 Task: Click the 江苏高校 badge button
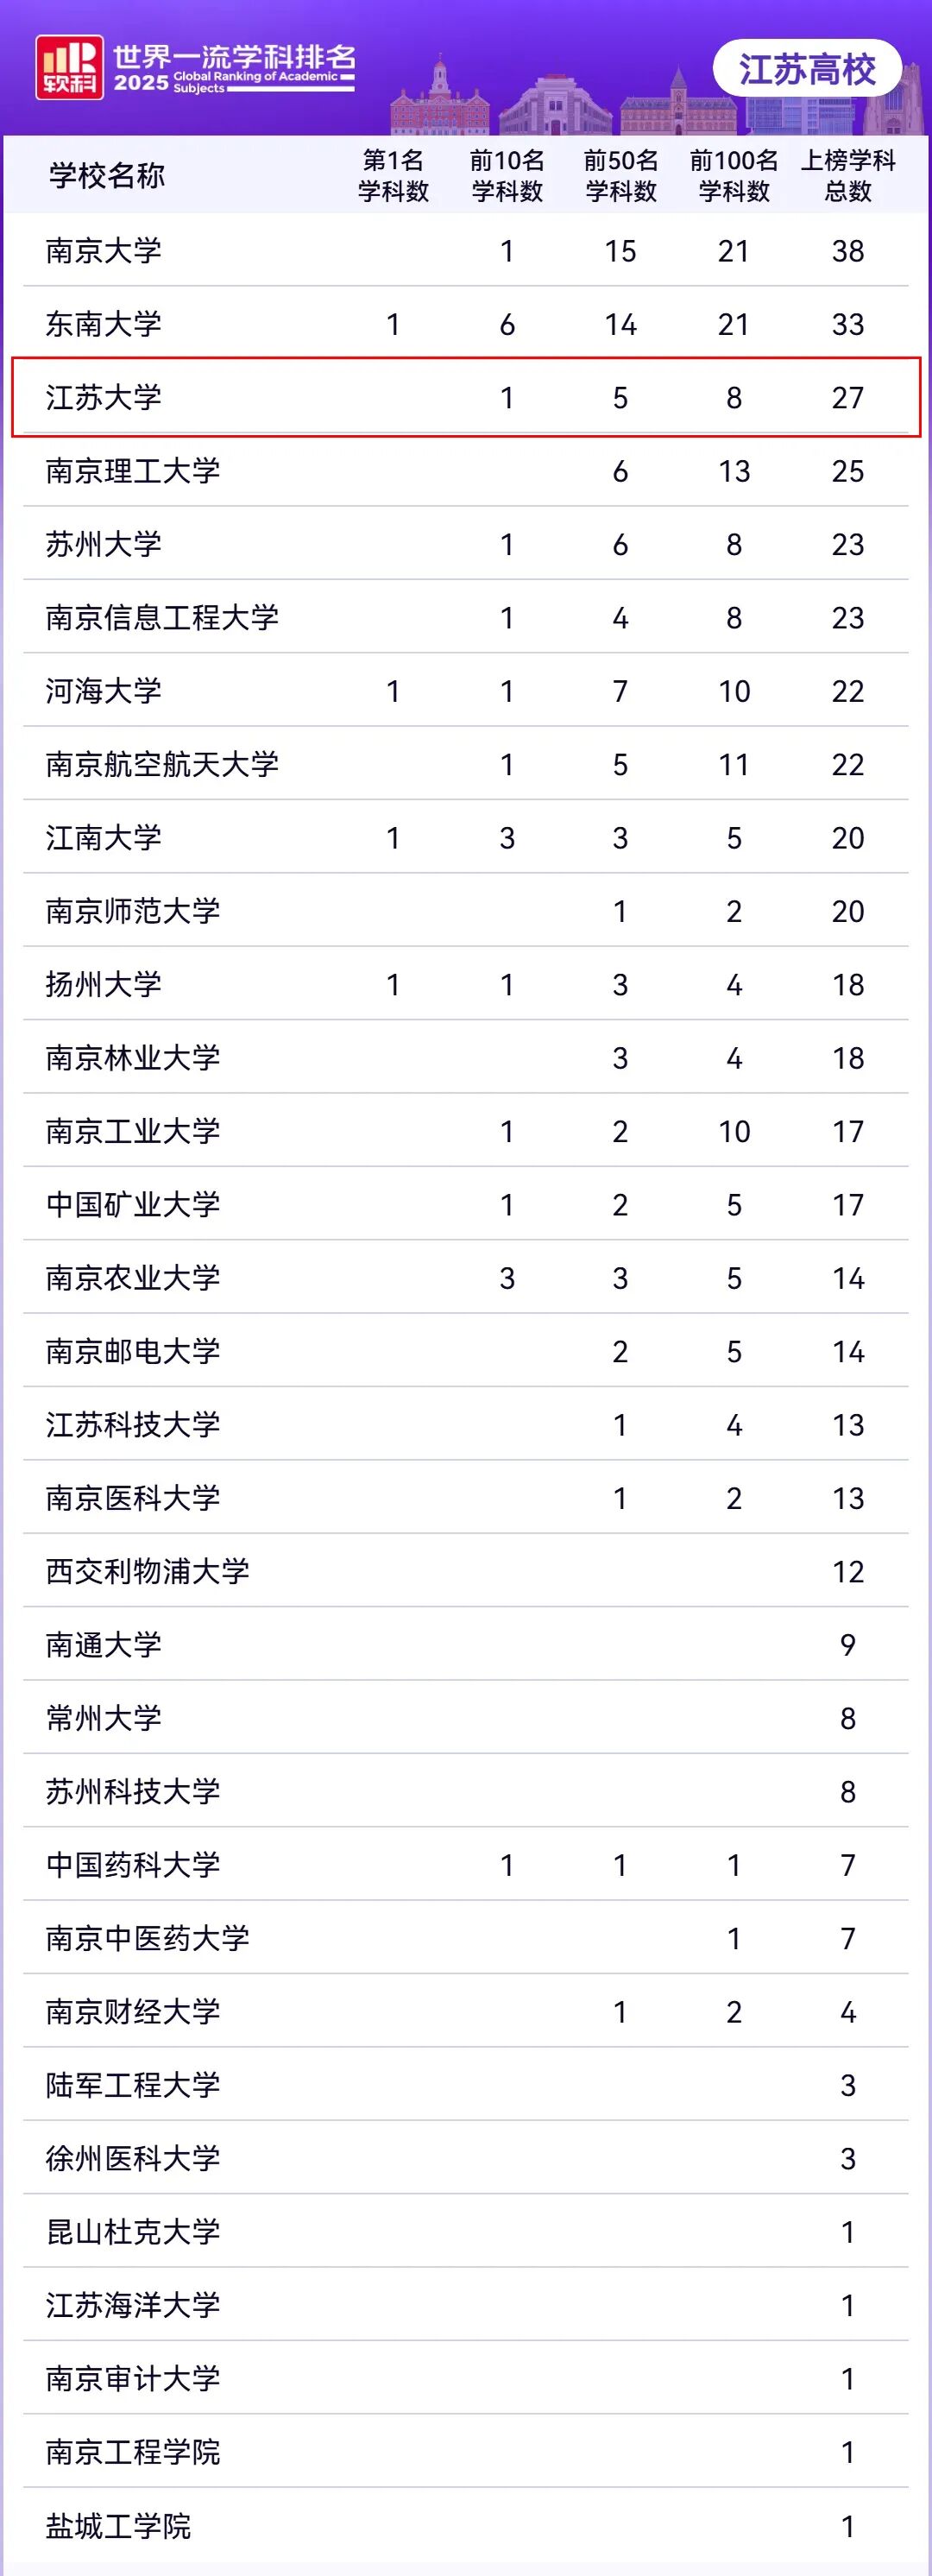[x=807, y=69]
